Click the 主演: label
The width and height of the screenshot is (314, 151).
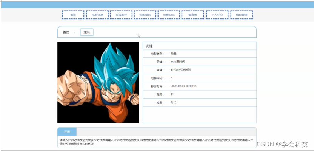point(160,70)
